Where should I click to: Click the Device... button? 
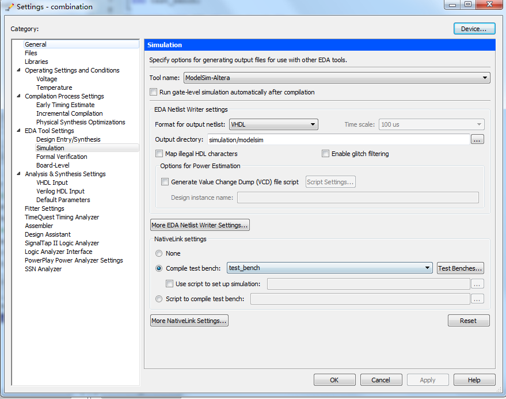(474, 28)
